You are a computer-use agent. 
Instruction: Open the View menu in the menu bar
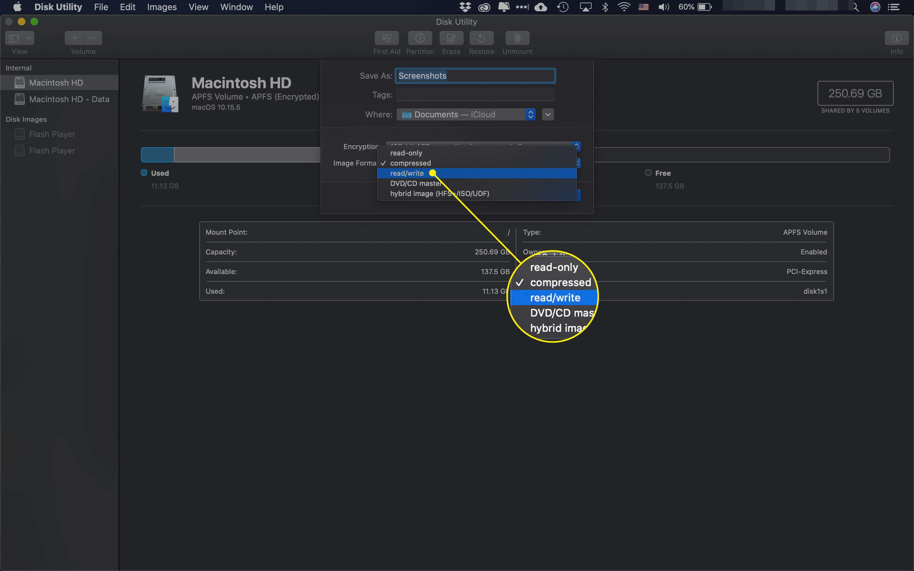[198, 7]
